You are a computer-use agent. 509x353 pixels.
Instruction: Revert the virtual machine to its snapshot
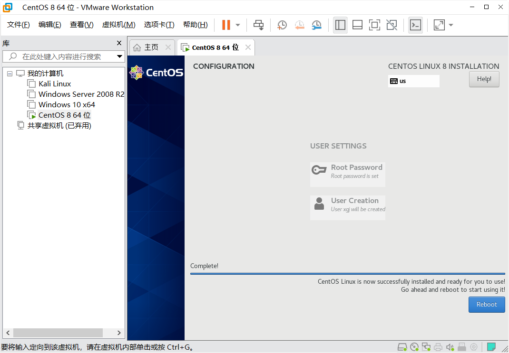[x=299, y=25]
